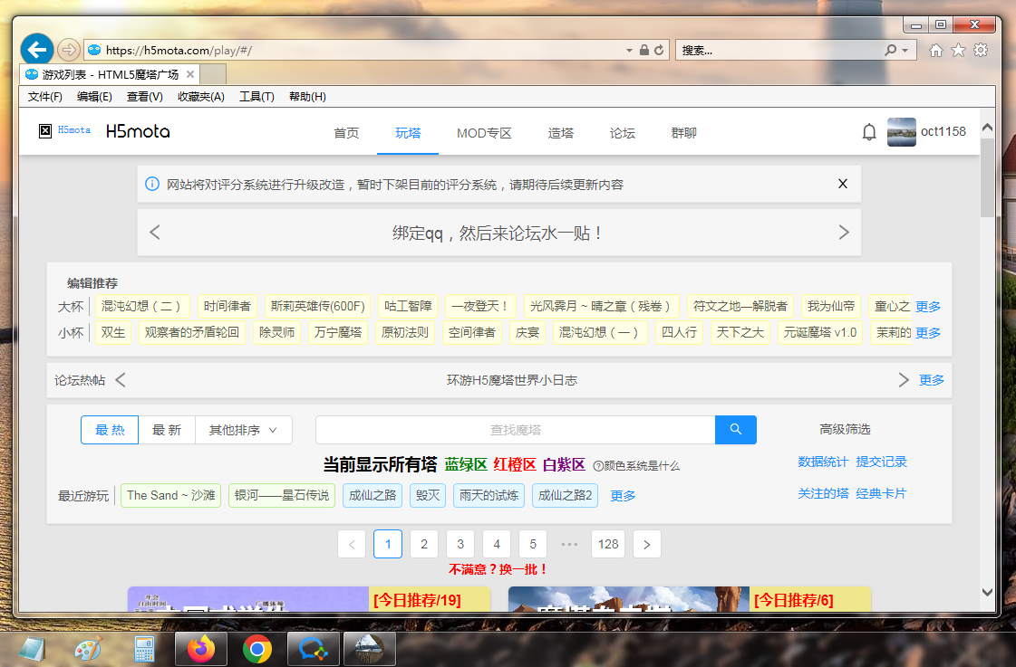
Task: Open the 工具(T) menu
Action: click(256, 97)
